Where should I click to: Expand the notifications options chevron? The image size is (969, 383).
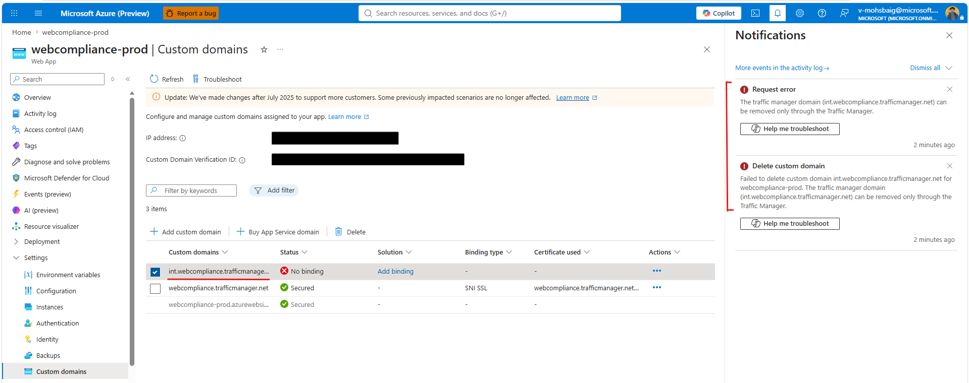tap(949, 68)
